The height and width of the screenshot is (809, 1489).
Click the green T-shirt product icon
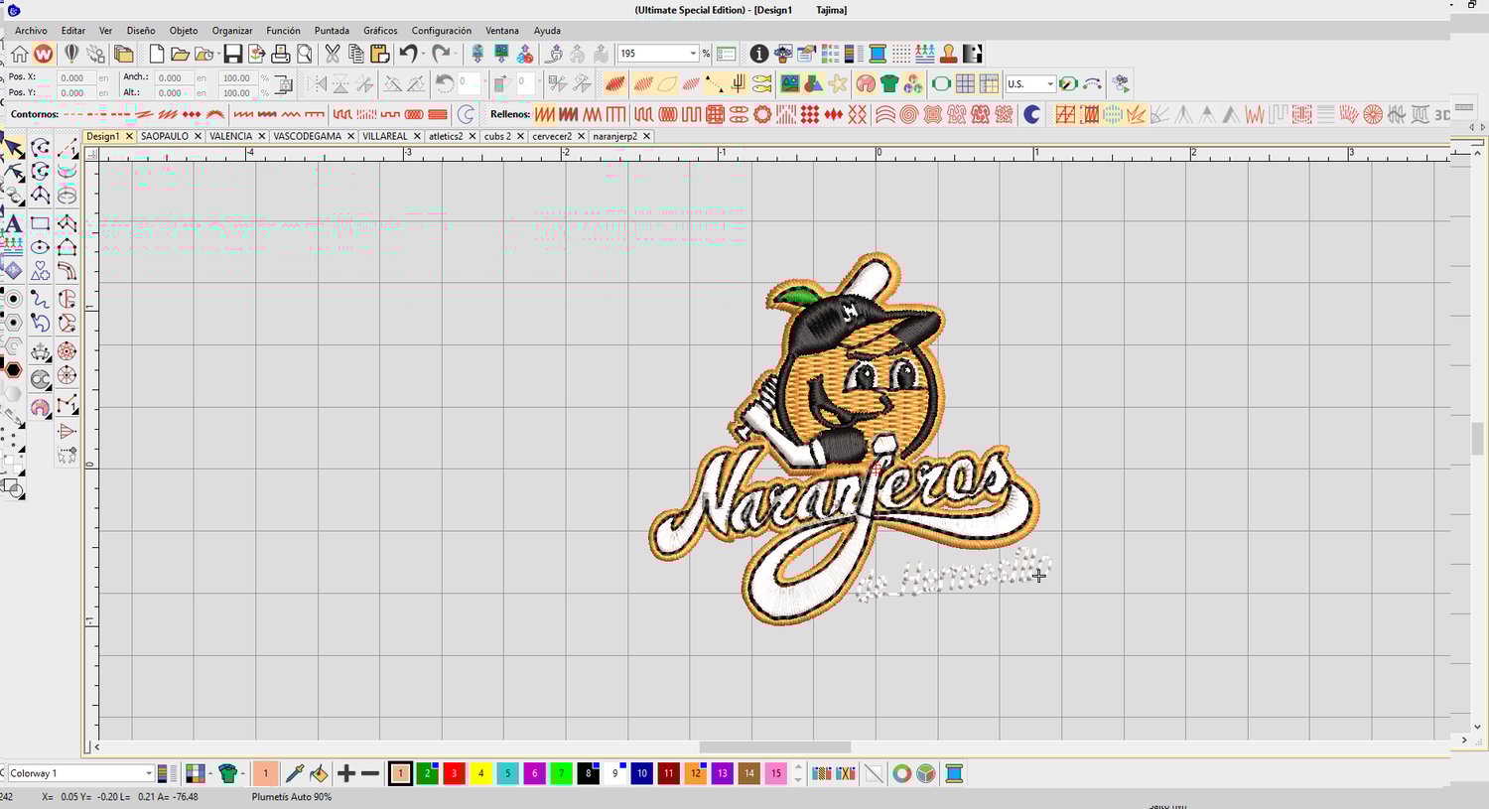point(889,83)
